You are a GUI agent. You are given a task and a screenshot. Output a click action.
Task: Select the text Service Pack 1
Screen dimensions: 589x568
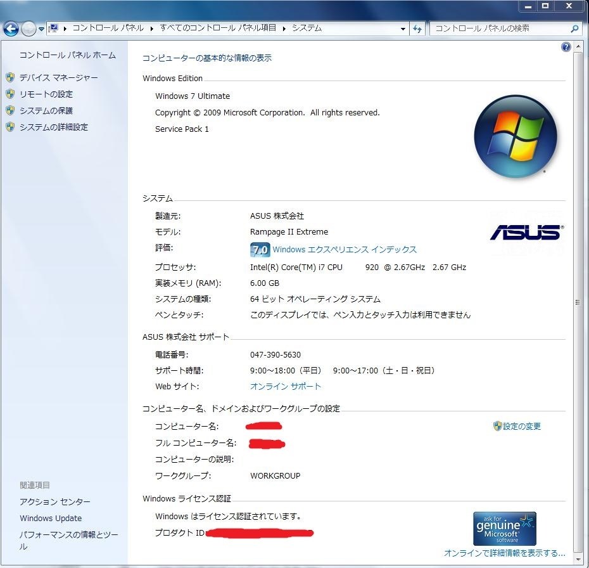click(182, 129)
